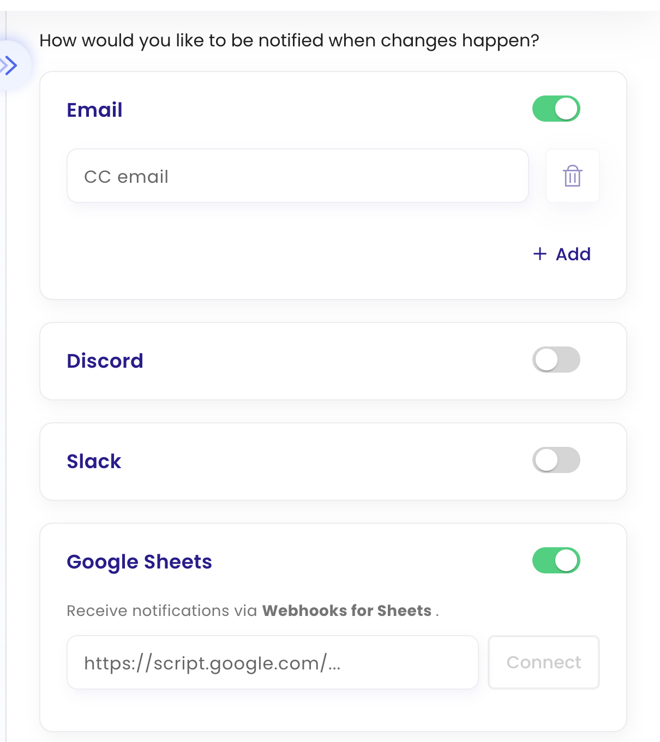This screenshot has width=660, height=742.
Task: Turn off Google Sheets notifications
Action: click(556, 560)
